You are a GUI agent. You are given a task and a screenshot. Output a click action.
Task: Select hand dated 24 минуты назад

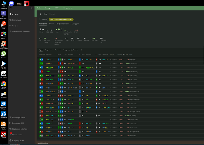coord(121,112)
